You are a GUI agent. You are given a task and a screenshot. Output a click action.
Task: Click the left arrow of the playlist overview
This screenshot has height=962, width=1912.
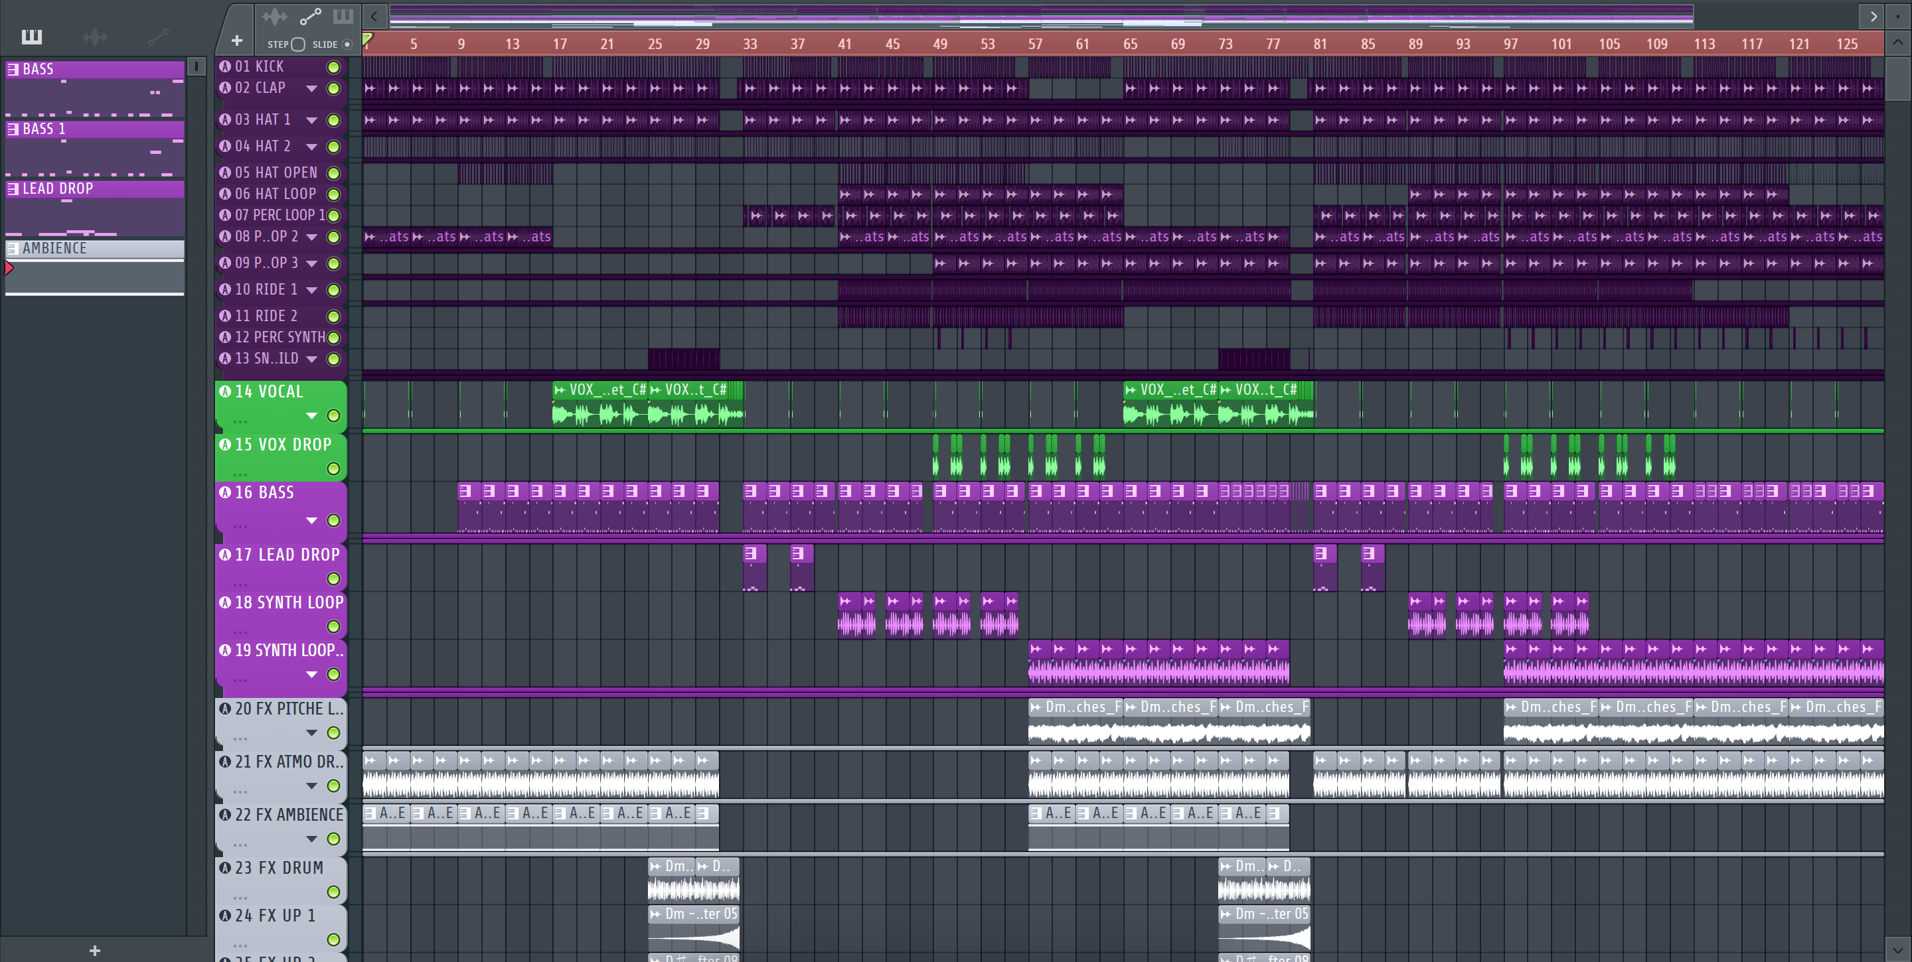(374, 15)
